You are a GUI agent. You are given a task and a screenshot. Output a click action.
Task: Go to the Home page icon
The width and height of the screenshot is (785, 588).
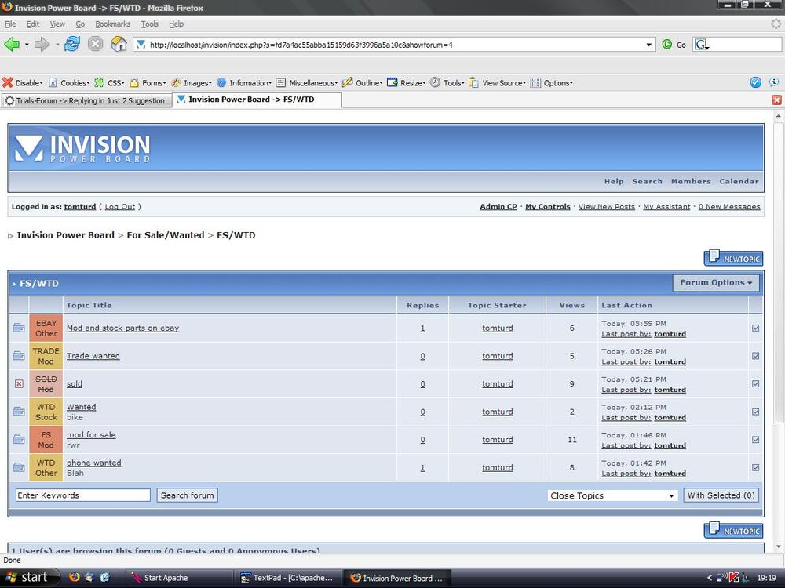coord(119,44)
